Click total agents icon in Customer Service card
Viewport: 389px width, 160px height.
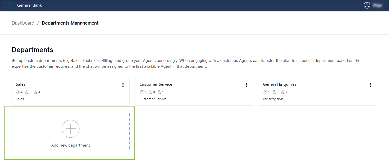141,92
